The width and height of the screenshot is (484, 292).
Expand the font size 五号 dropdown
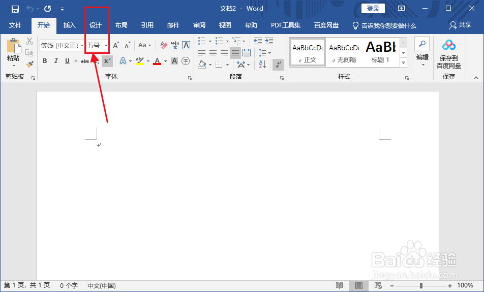coord(106,46)
